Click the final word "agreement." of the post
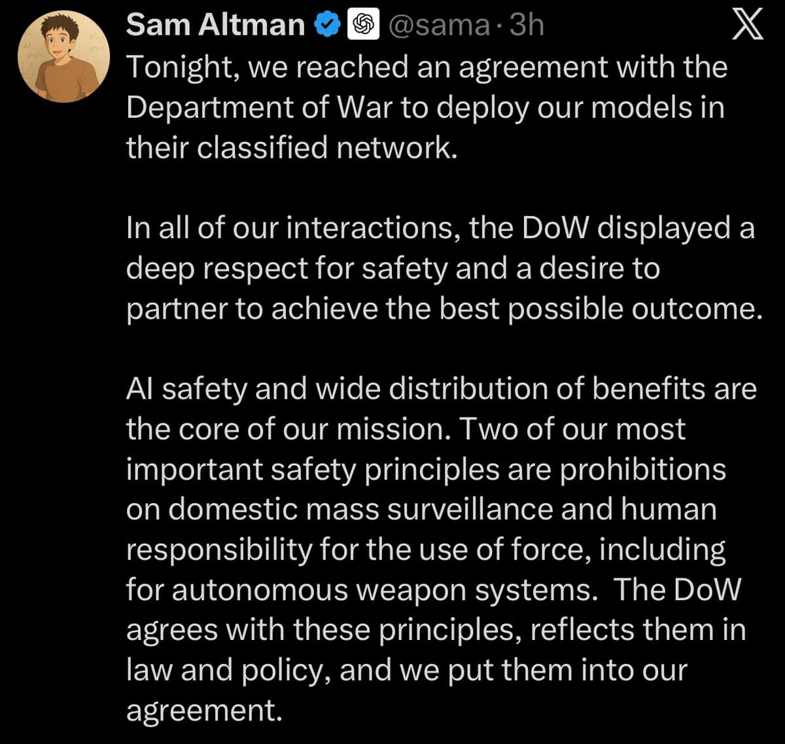 pos(203,711)
